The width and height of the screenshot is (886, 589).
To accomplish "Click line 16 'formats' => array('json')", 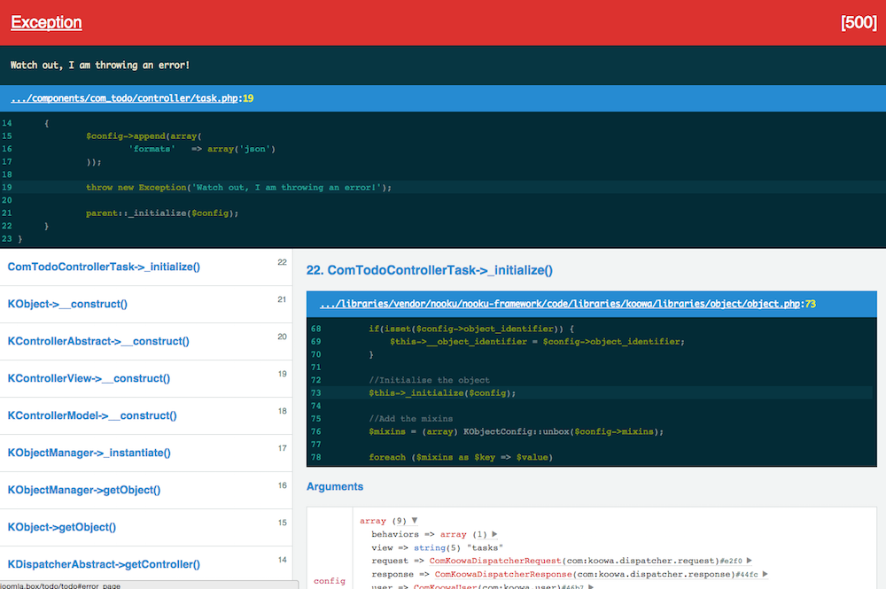I will [x=202, y=149].
